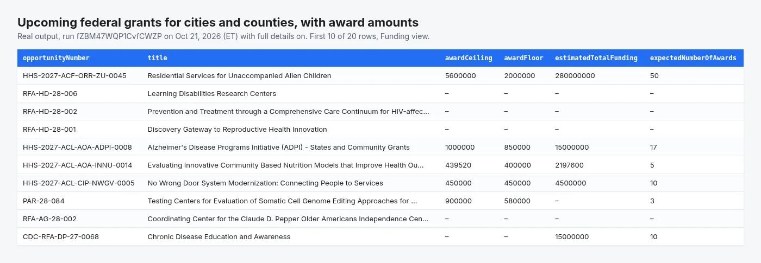Select cell HHS-2027-ACL-AOA-ADPI-0008

[x=77, y=147]
